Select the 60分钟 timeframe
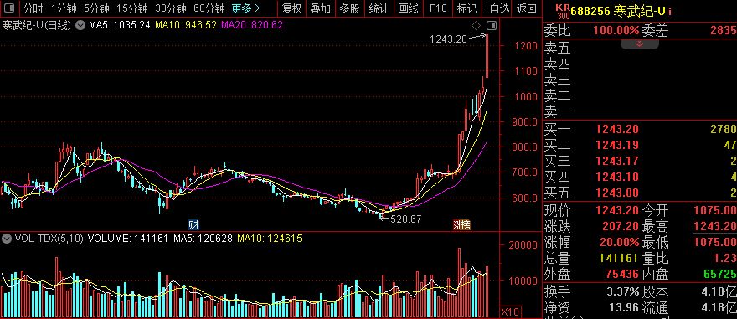The height and width of the screenshot is (319, 737). tap(209, 8)
